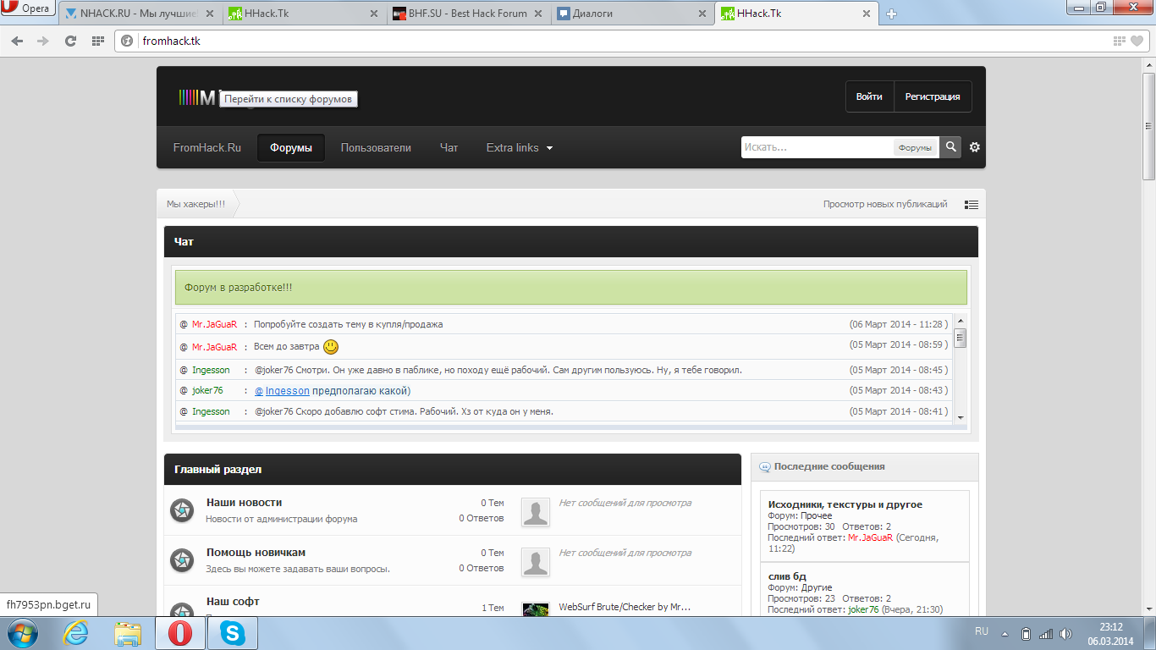Click the heart bookmark icon in address bar
Viewport: 1156px width, 650px height.
pyautogui.click(x=1137, y=41)
